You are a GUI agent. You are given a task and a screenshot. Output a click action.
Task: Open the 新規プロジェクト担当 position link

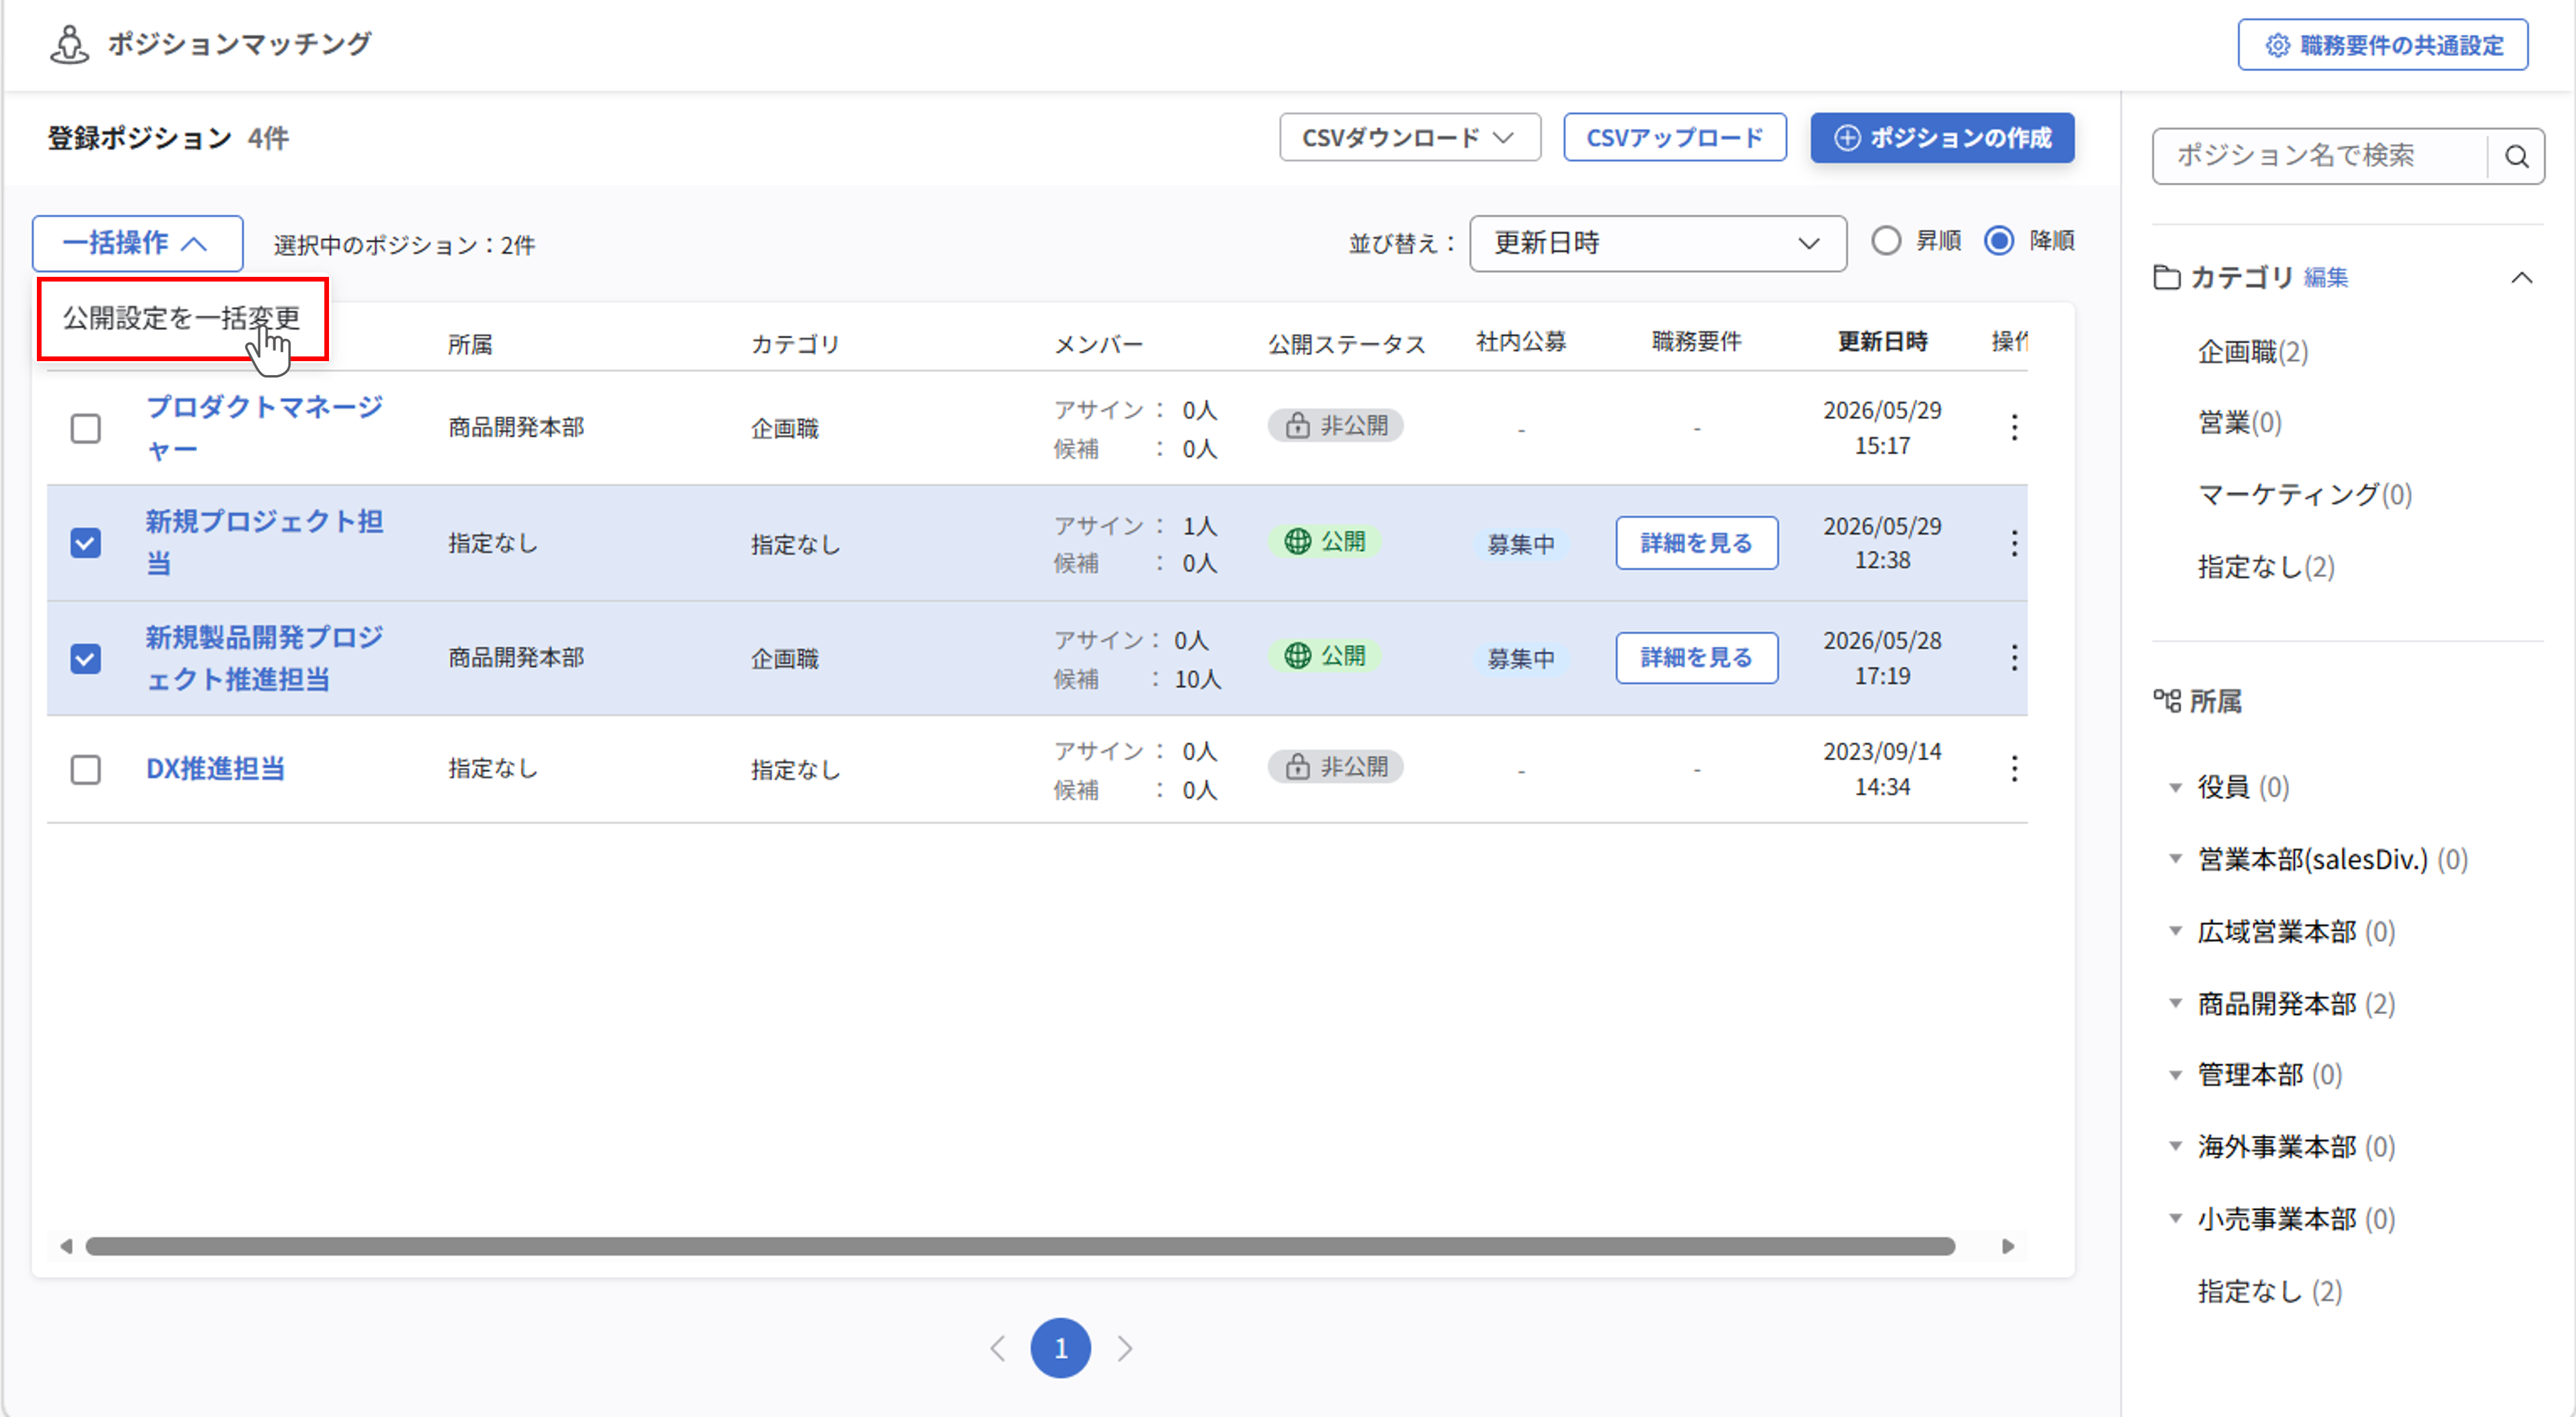(264, 543)
